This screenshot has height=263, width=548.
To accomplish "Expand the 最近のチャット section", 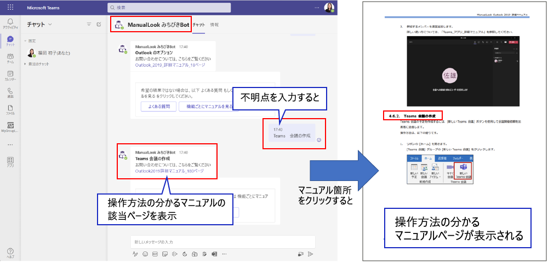I will pos(25,64).
